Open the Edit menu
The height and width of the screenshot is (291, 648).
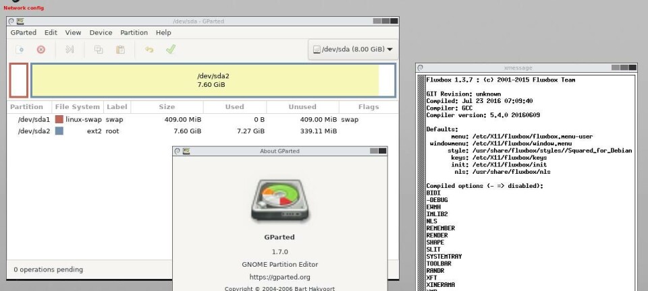(51, 32)
